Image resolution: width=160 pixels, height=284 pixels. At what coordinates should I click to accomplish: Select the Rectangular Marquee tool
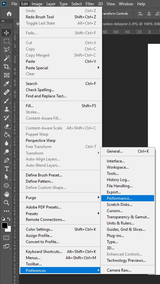(x=7, y=41)
